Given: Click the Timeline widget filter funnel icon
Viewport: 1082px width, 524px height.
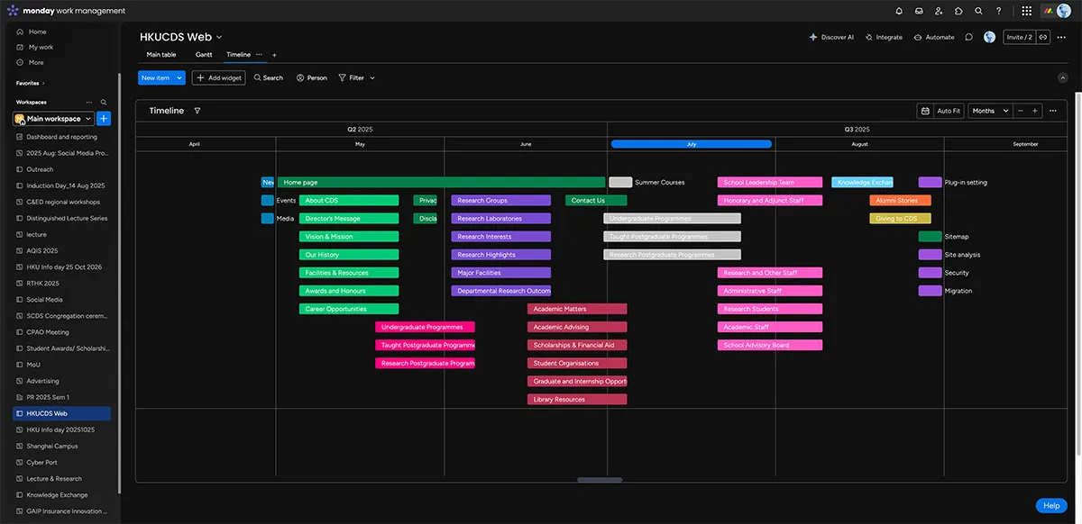Looking at the screenshot, I should click(197, 111).
